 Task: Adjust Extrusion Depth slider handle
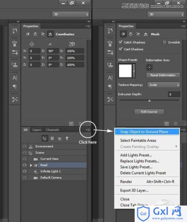(149, 101)
